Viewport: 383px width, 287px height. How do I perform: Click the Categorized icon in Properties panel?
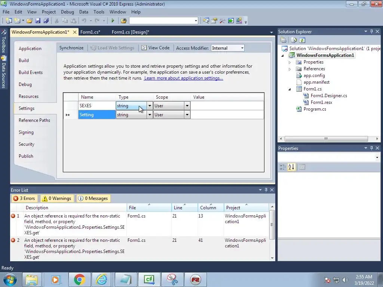tap(283, 167)
